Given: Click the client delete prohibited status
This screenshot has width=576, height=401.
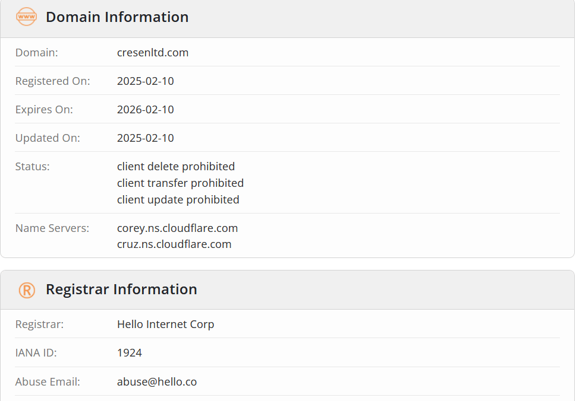Looking at the screenshot, I should tap(176, 167).
